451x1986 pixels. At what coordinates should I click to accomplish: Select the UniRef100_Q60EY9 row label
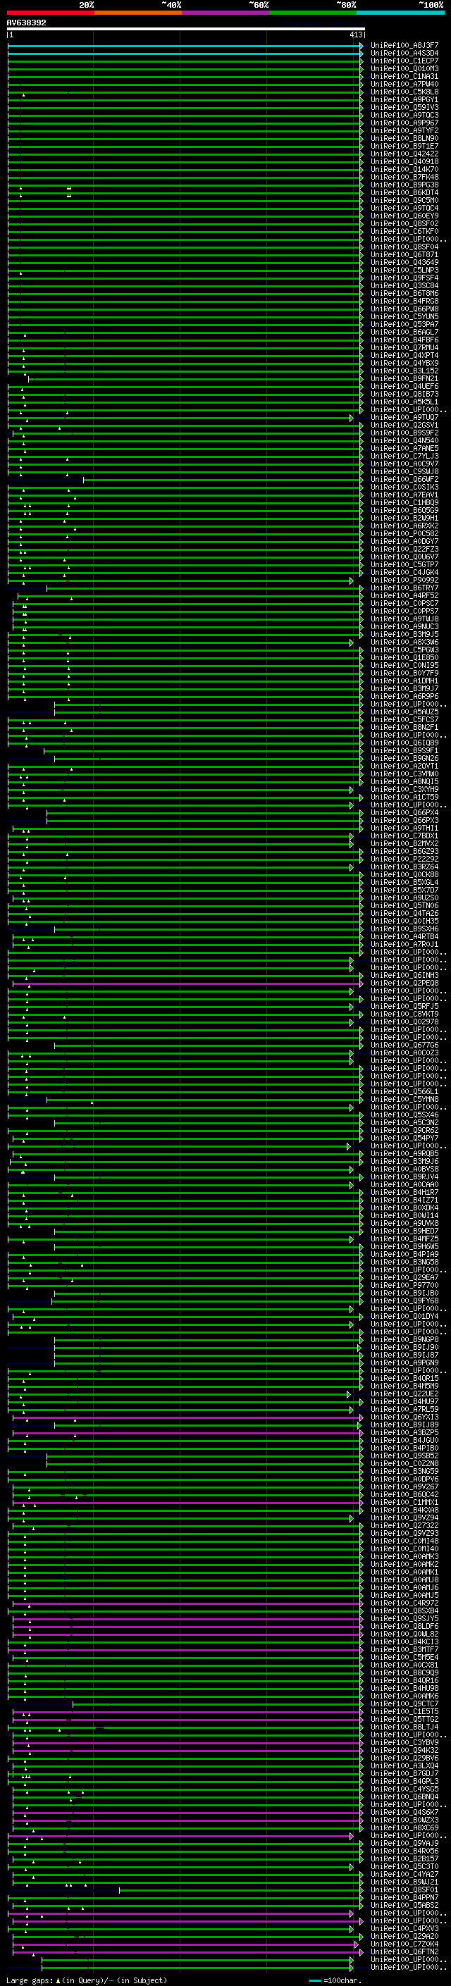404,216
